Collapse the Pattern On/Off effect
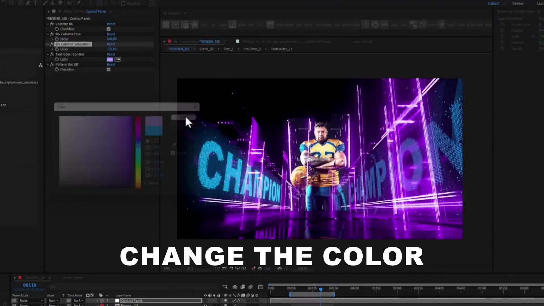The image size is (544, 306). pos(48,65)
